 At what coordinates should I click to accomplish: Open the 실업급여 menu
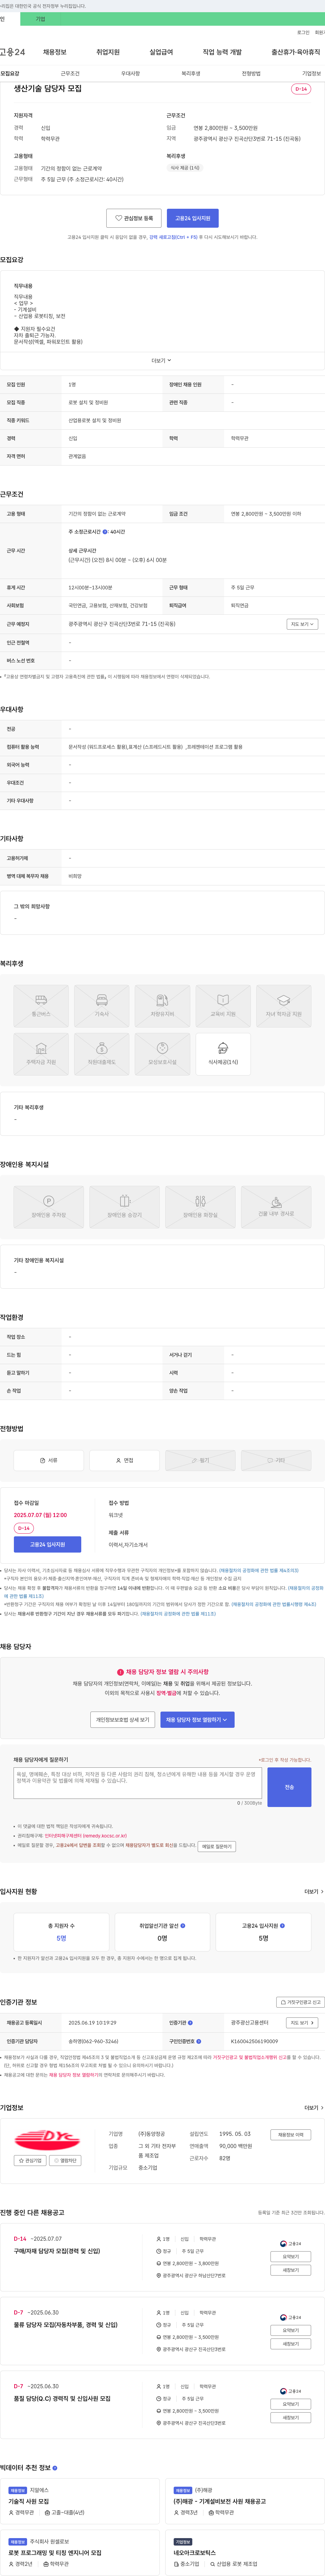point(161,52)
